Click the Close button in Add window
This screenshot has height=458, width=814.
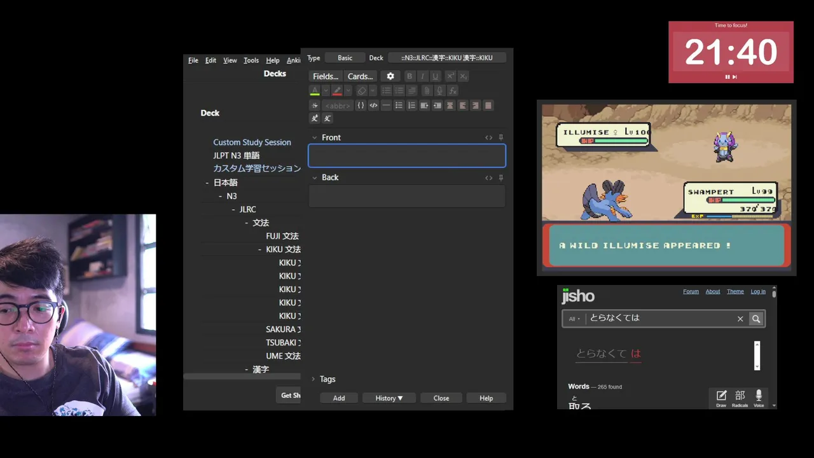441,398
